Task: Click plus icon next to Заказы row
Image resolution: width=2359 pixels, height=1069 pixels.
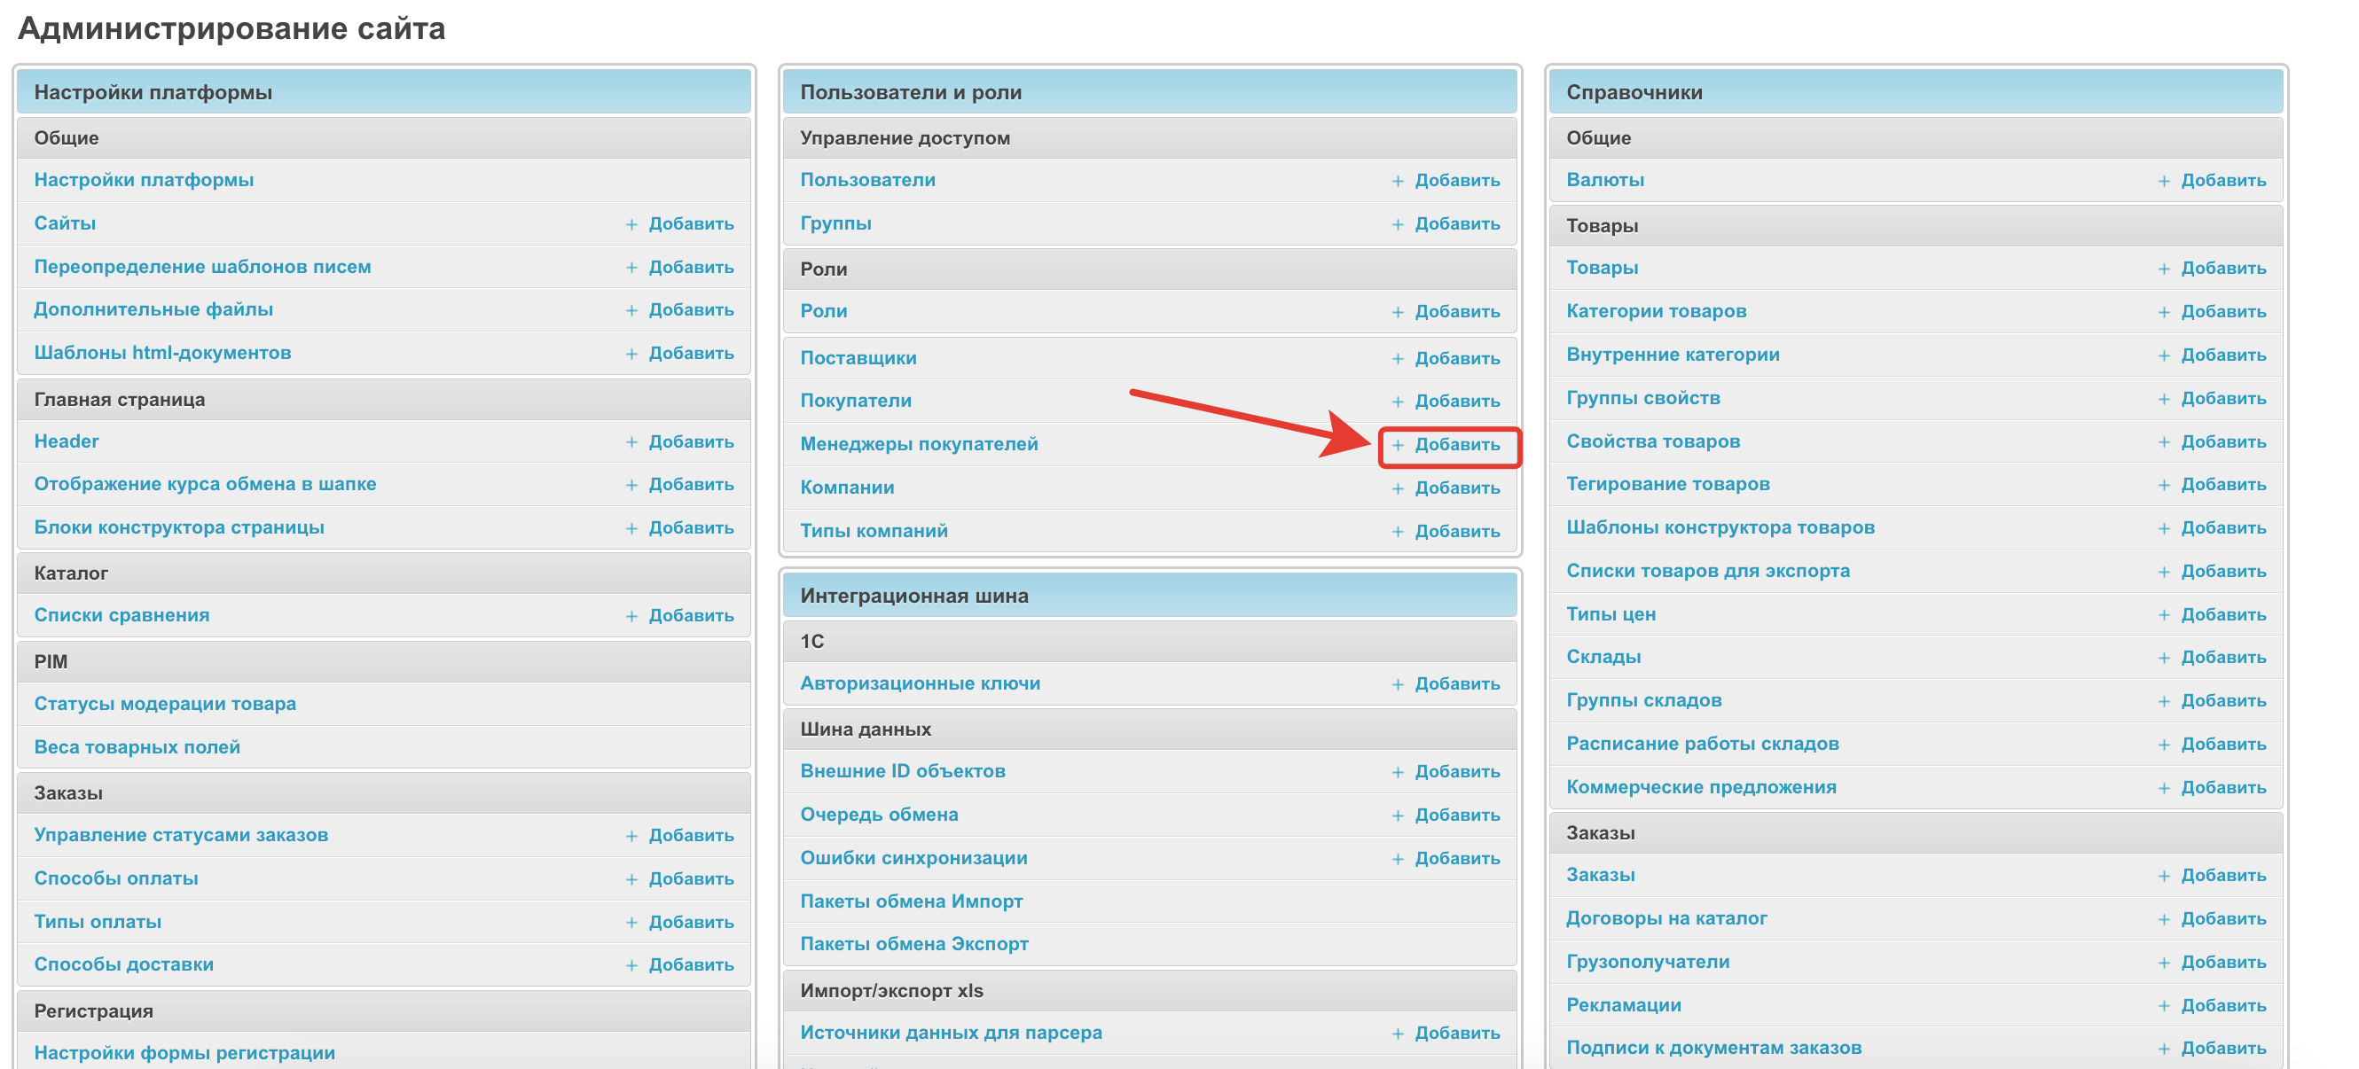Action: pos(2163,876)
